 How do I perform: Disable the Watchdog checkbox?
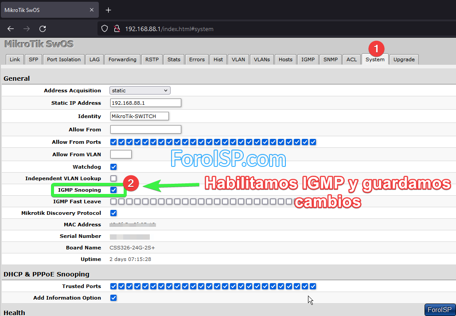coord(113,166)
